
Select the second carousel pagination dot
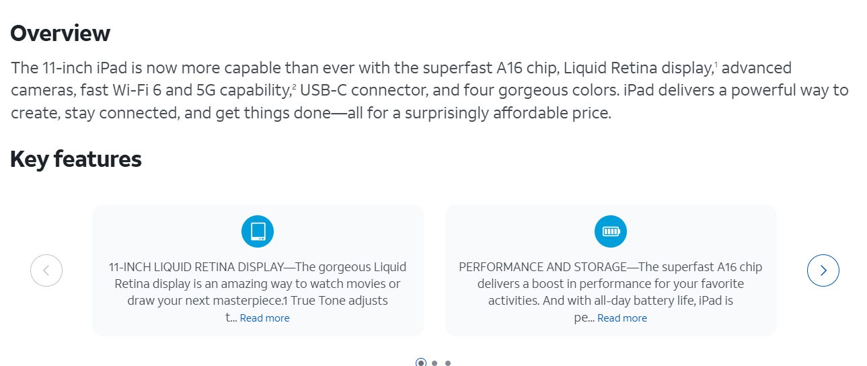coord(435,363)
